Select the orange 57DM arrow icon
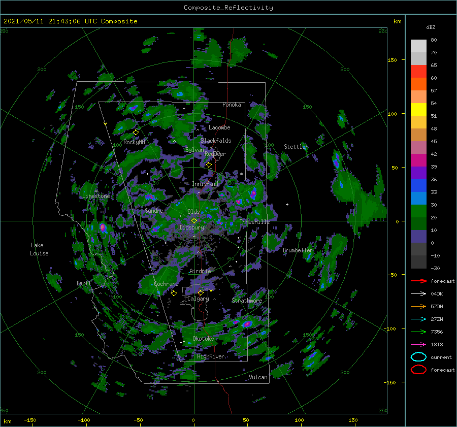The height and width of the screenshot is (427, 457). point(418,306)
